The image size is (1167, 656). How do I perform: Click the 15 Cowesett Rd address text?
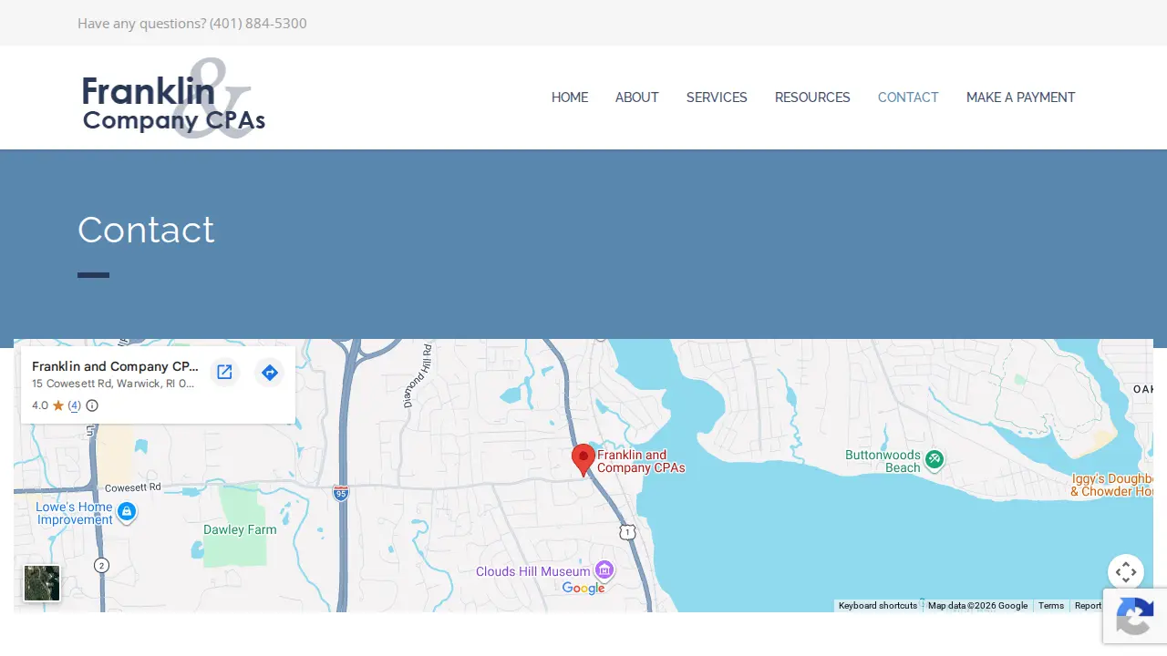pyautogui.click(x=113, y=384)
